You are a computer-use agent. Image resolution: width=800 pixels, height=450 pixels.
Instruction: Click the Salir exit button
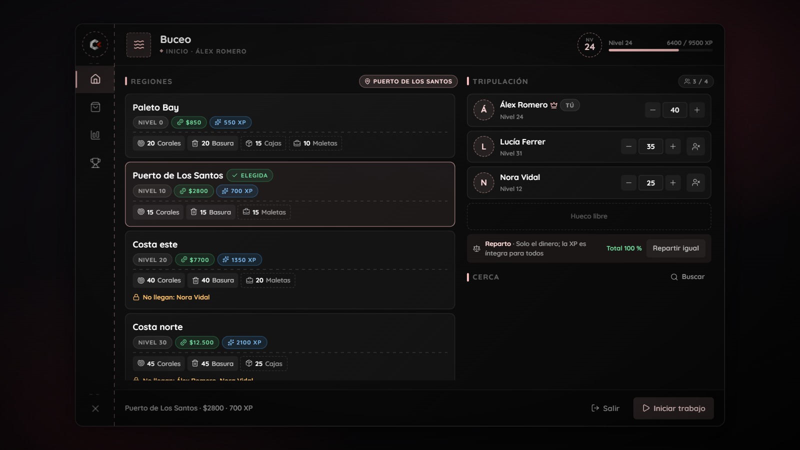point(605,408)
